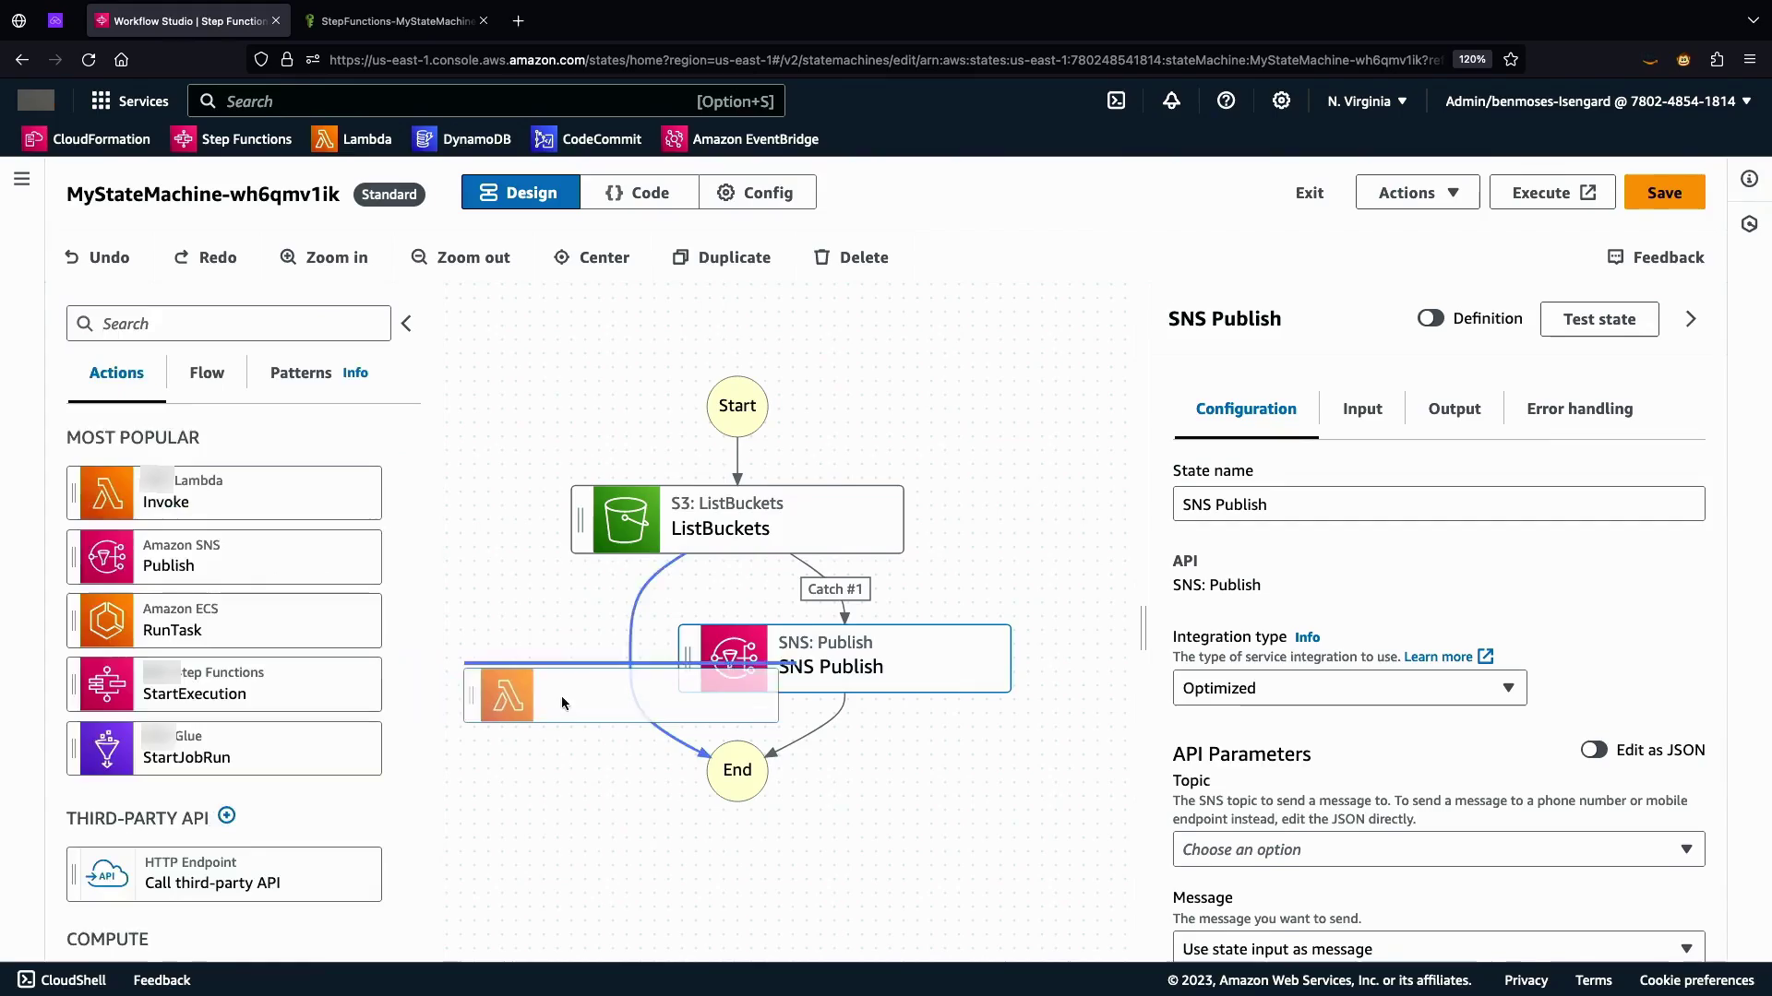The width and height of the screenshot is (1772, 996).
Task: Open the notifications bell icon
Action: (x=1171, y=101)
